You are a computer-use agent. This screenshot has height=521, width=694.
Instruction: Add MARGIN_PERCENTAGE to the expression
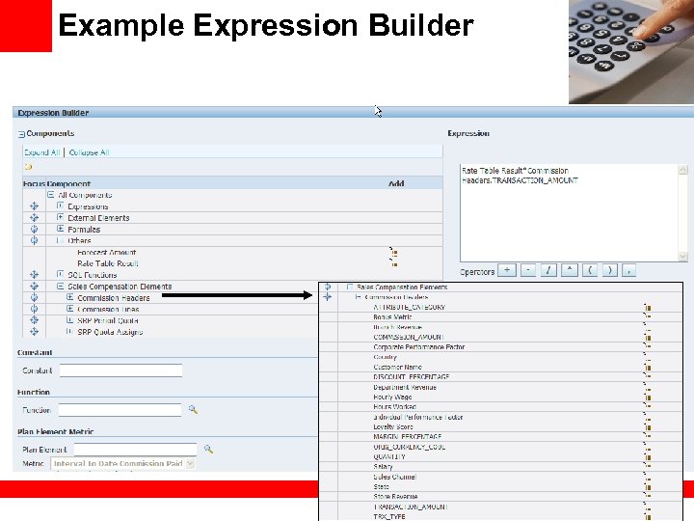tap(648, 436)
